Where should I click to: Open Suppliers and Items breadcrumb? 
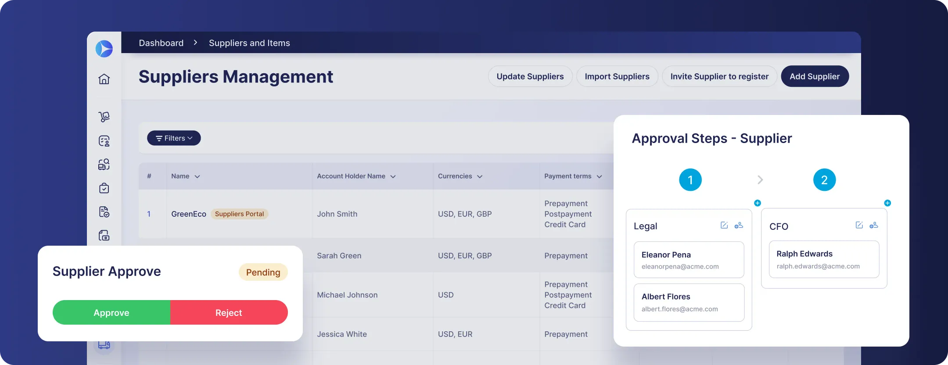[249, 43]
